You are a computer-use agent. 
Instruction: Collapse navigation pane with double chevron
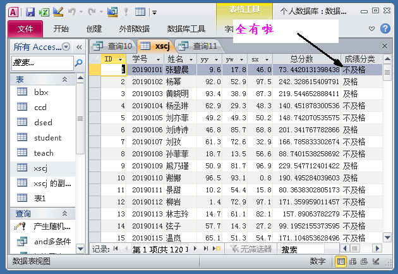coord(79,47)
